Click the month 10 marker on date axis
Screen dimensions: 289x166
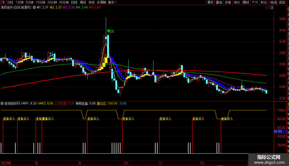[126, 163]
